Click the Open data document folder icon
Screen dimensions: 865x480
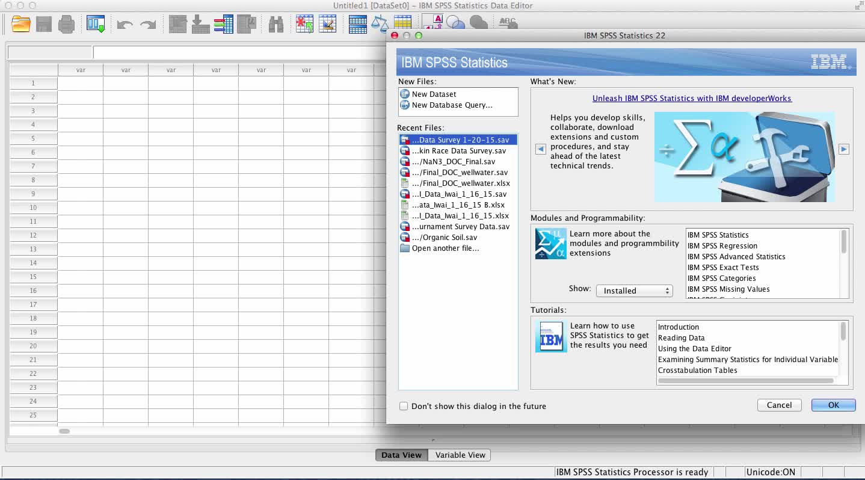[21, 24]
